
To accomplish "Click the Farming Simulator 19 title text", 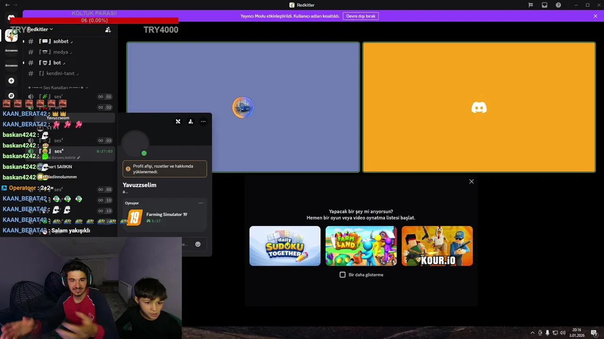I will click(x=167, y=214).
